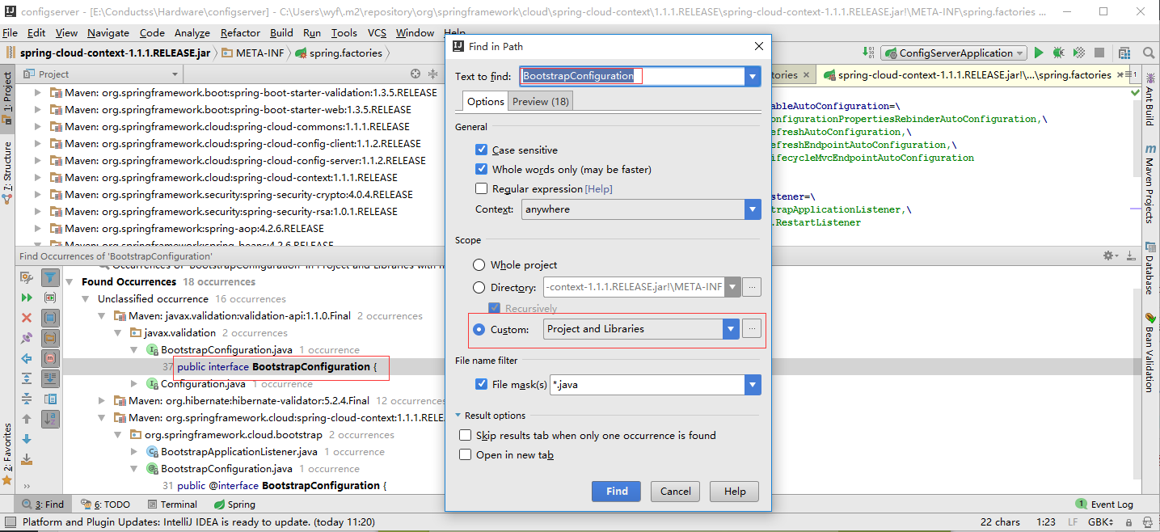Toggle group by module icon
The width and height of the screenshot is (1160, 532).
(50, 318)
